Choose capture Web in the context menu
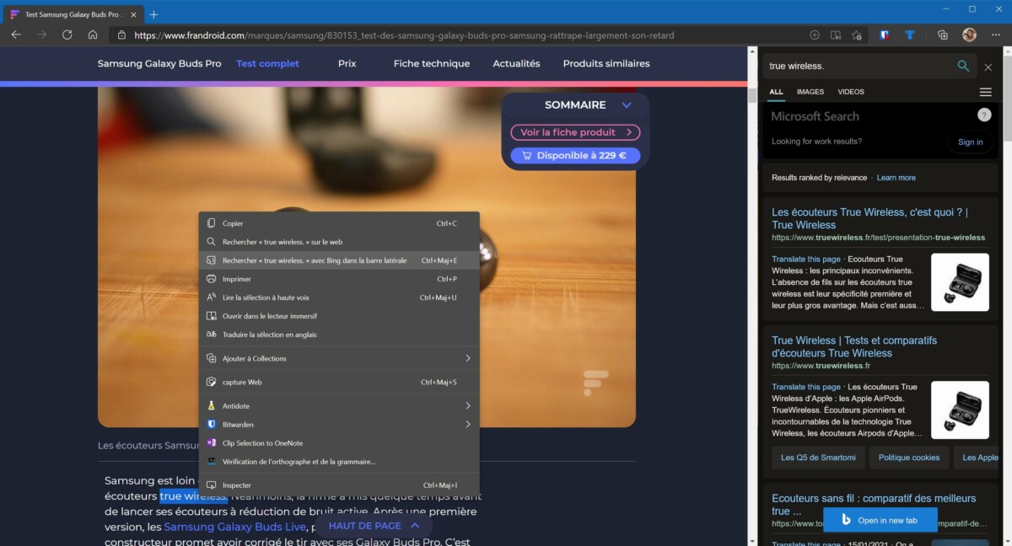 (339, 382)
